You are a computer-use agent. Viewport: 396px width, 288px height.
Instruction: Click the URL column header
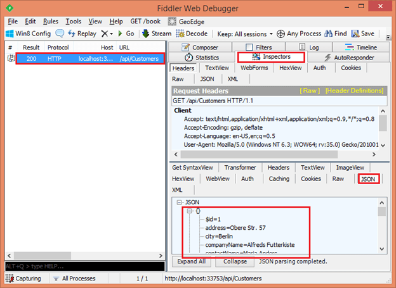[x=140, y=47]
